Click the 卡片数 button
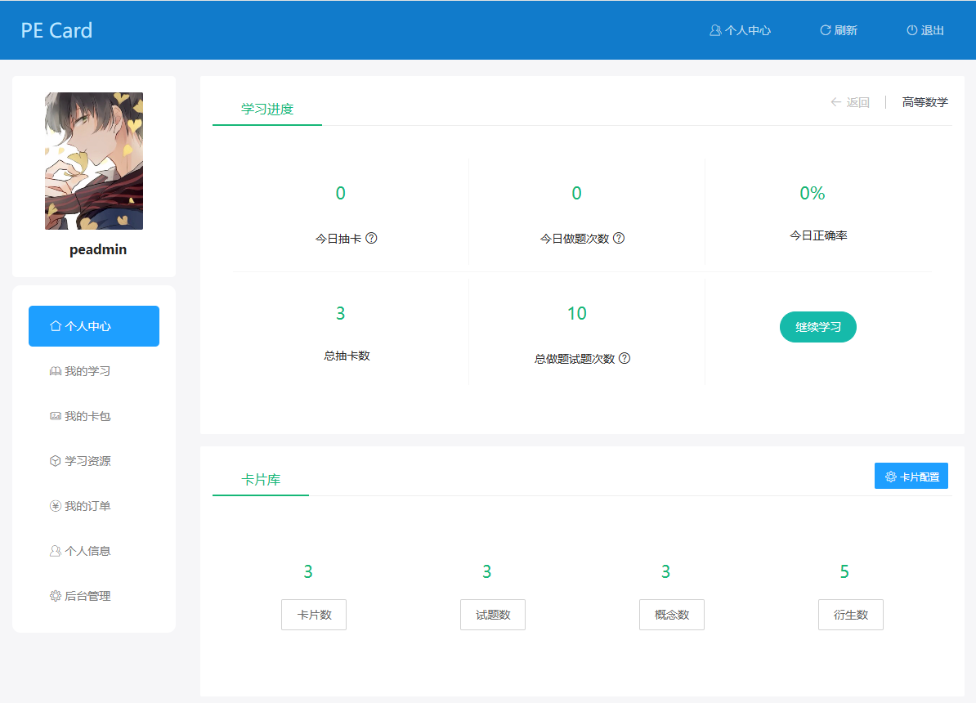The height and width of the screenshot is (703, 976). point(314,615)
